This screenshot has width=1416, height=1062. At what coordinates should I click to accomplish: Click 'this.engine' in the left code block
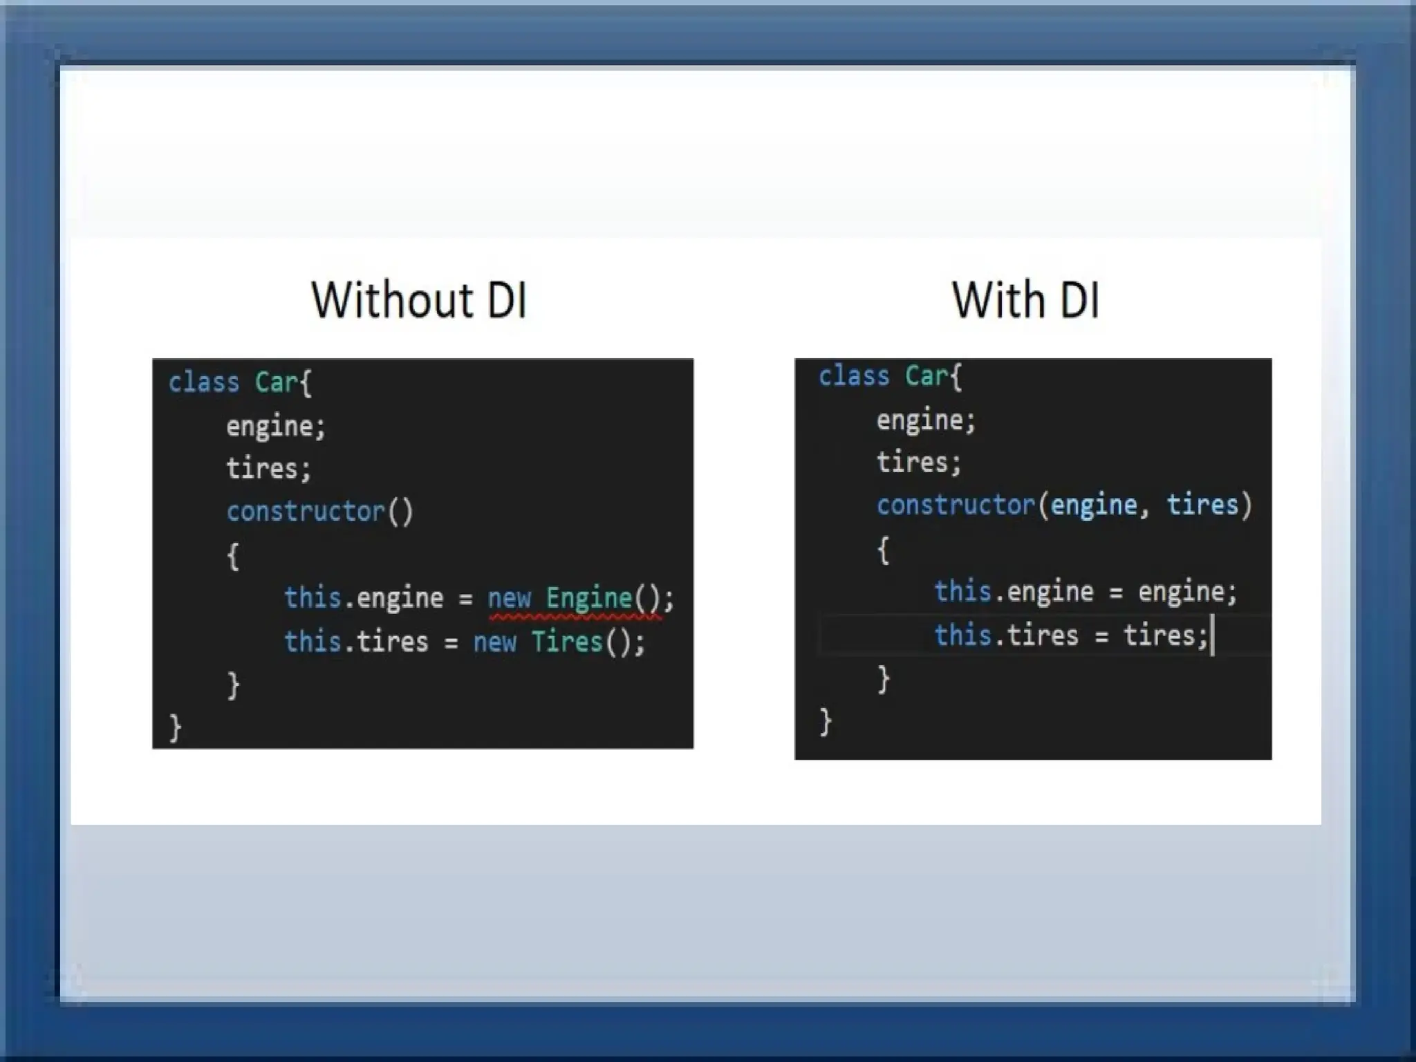(x=364, y=599)
